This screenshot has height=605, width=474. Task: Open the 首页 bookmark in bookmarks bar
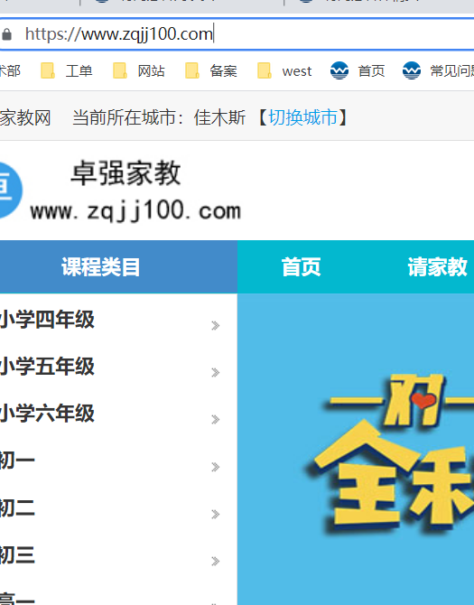pos(358,71)
